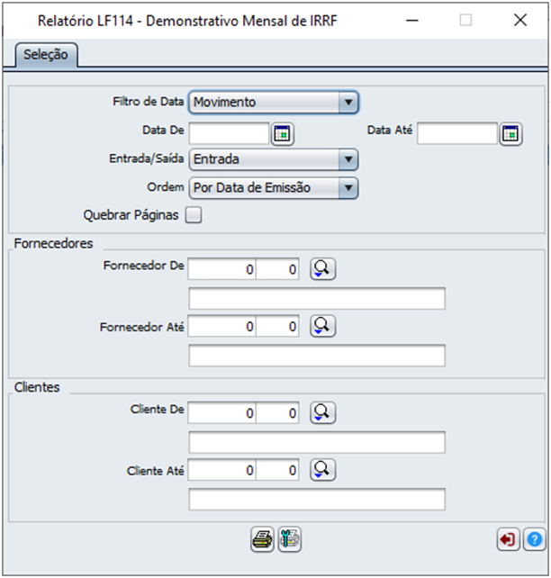The width and height of the screenshot is (551, 578).
Task: Print the IRRF report
Action: pos(262,539)
